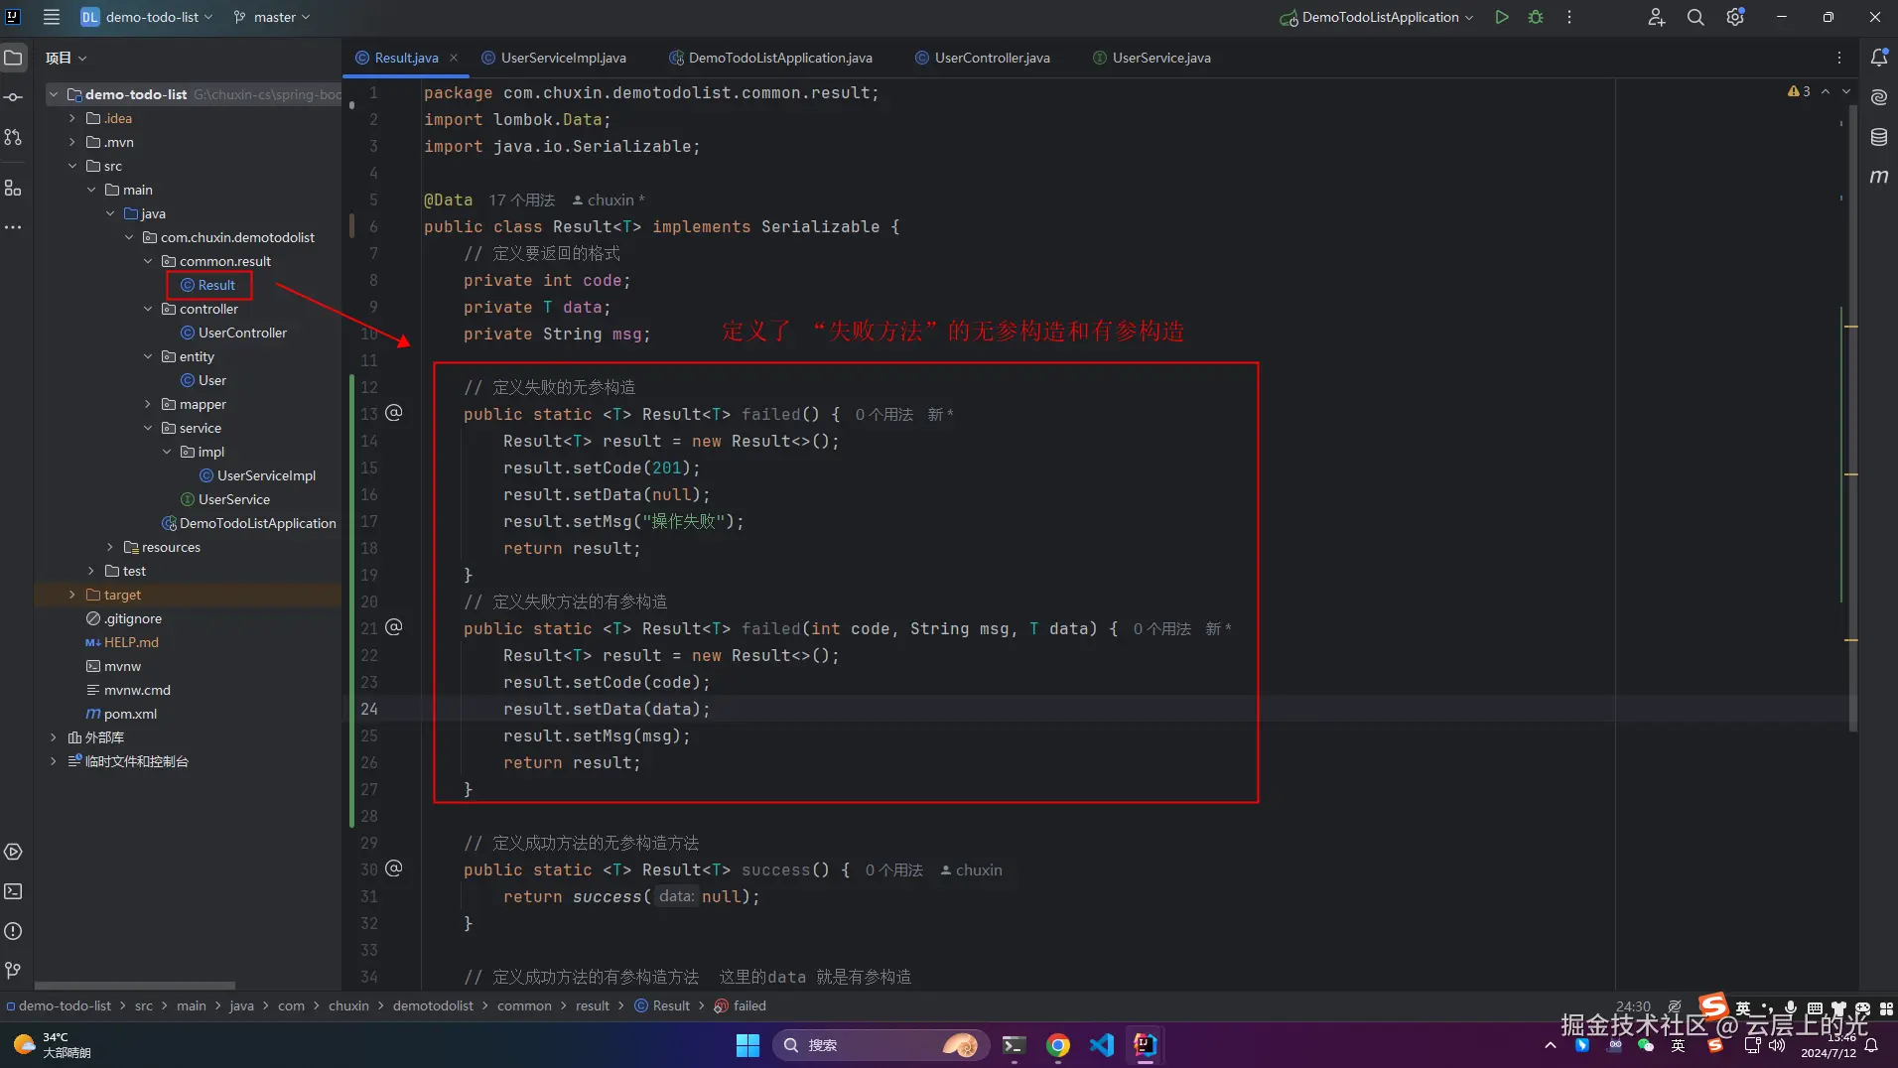1898x1068 pixels.
Task: Open the master branch dropdown
Action: (x=272, y=17)
